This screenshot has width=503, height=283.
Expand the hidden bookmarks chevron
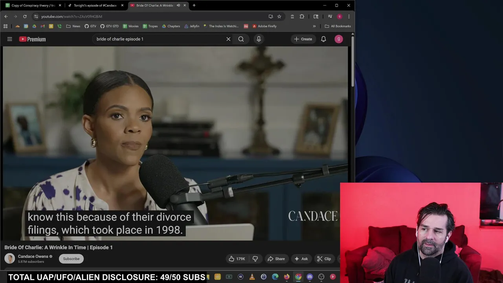click(x=314, y=26)
